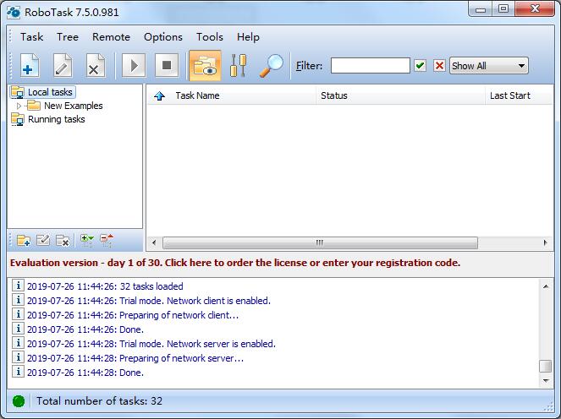
Task: Click the Edit Task pencil icon
Action: [63, 65]
